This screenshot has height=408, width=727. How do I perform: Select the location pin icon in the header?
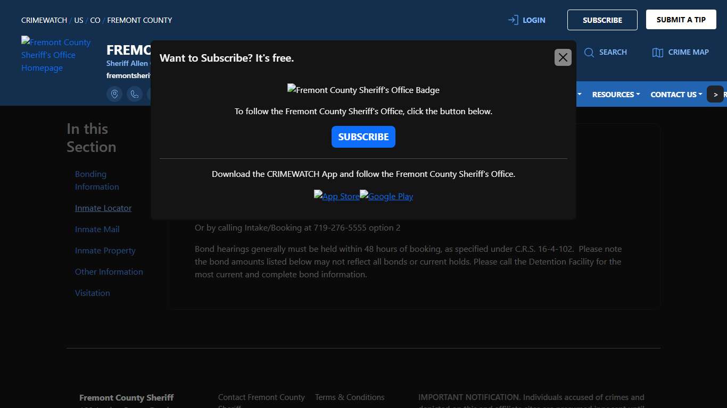pos(114,94)
